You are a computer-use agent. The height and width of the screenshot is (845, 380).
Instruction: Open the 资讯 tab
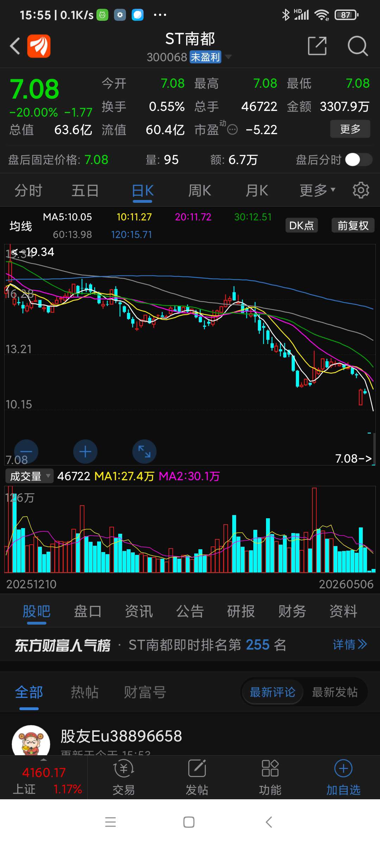click(x=139, y=611)
